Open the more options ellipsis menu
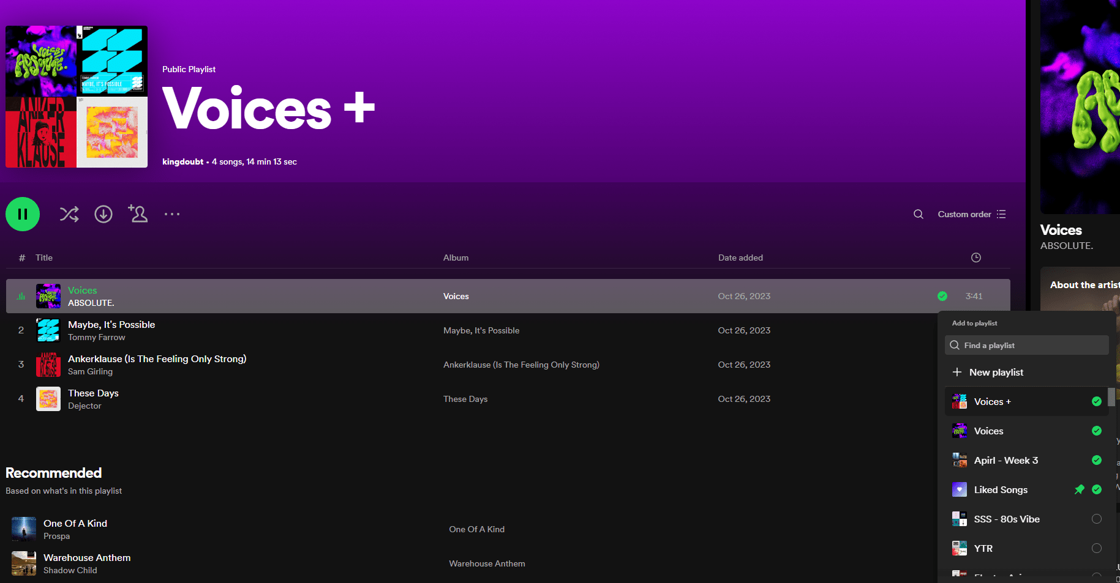 coord(172,214)
